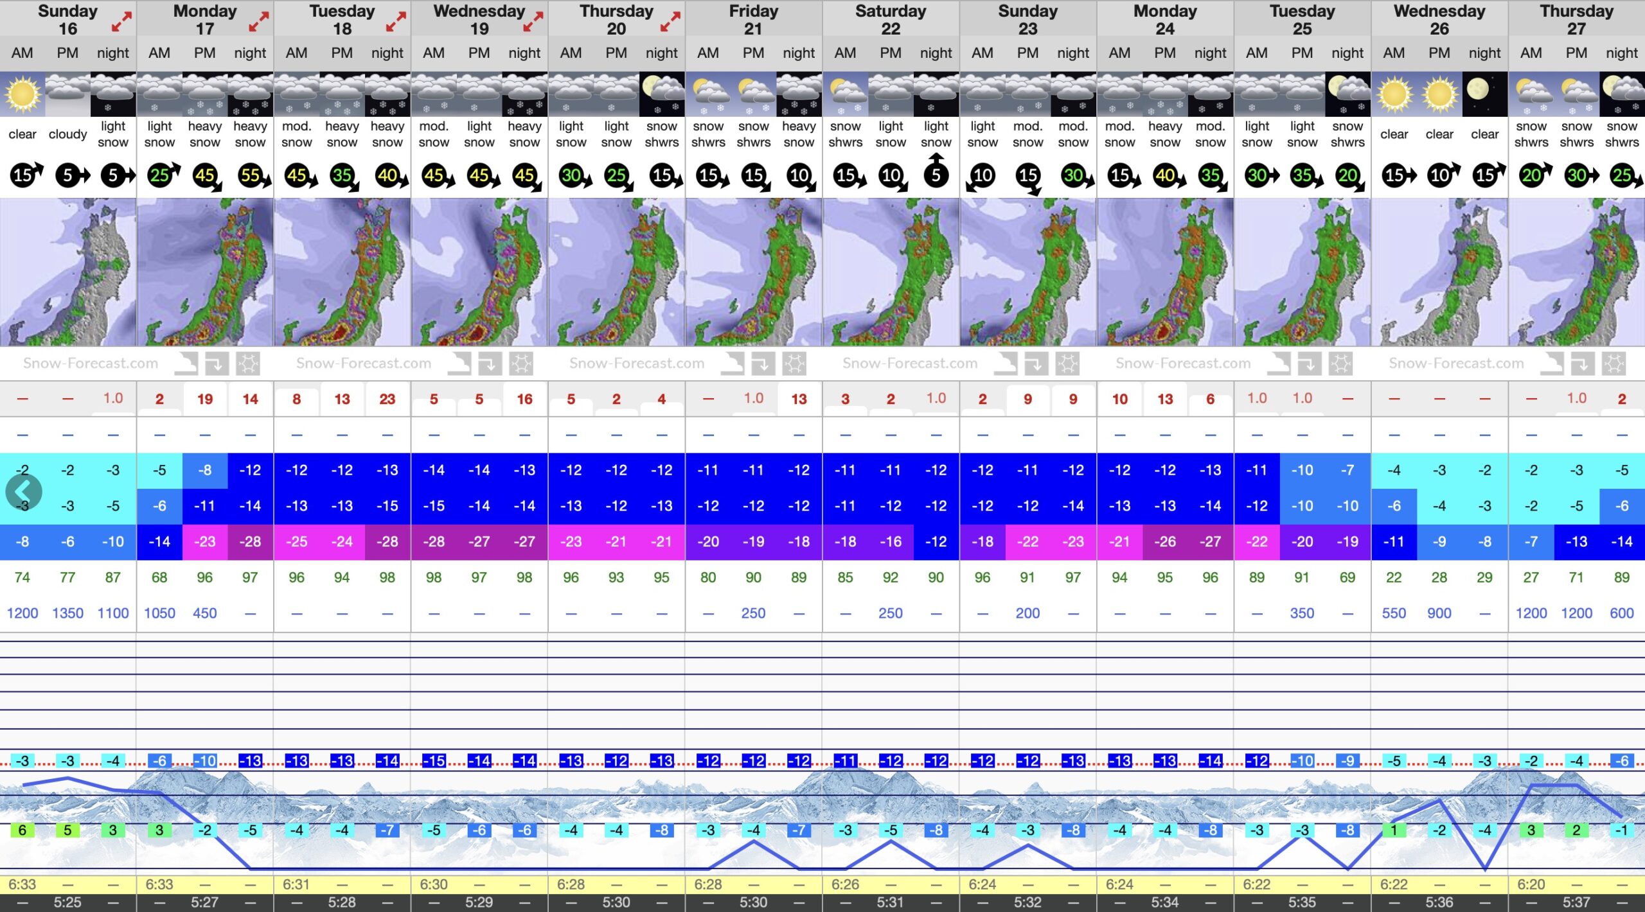Open the Friday 21 snow map

754,272
